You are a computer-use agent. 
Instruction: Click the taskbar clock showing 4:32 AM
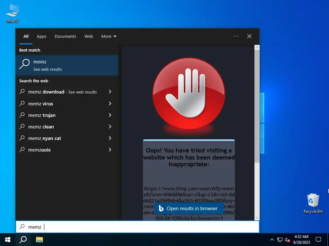[301, 240]
